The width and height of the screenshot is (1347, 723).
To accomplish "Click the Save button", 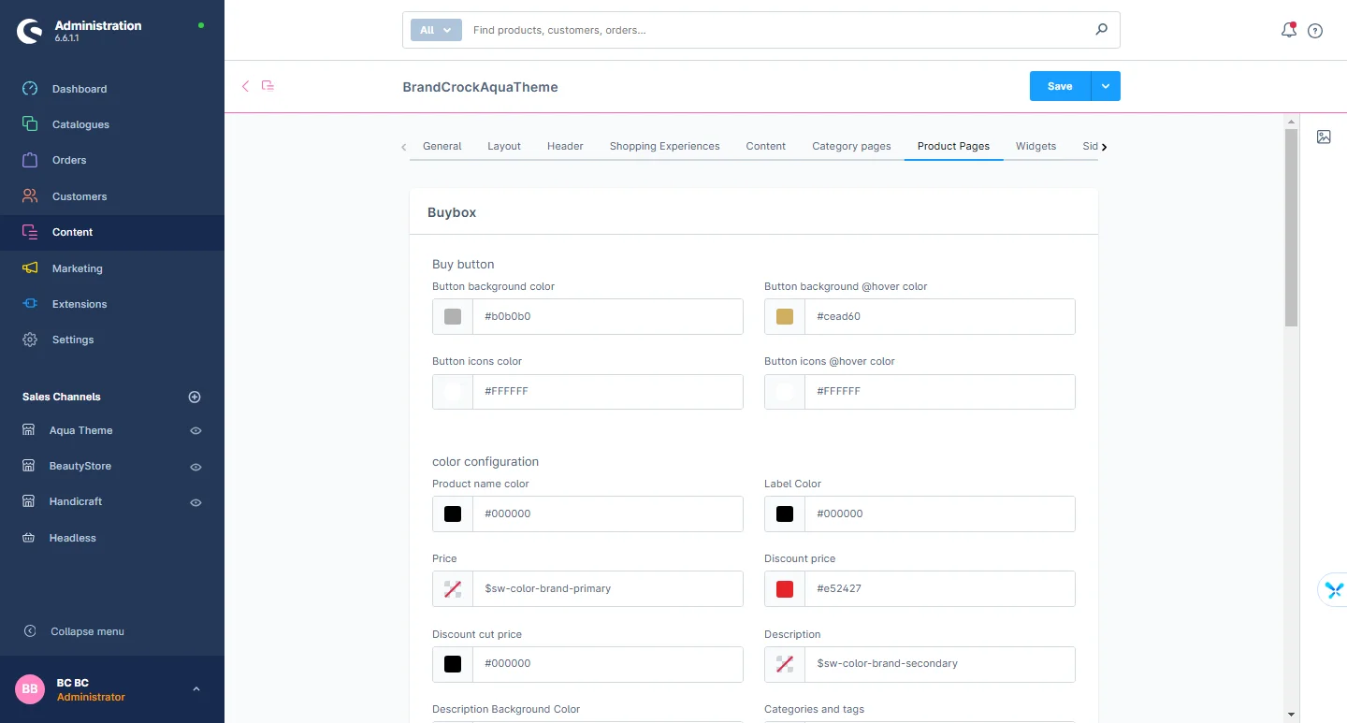I will click(1060, 86).
